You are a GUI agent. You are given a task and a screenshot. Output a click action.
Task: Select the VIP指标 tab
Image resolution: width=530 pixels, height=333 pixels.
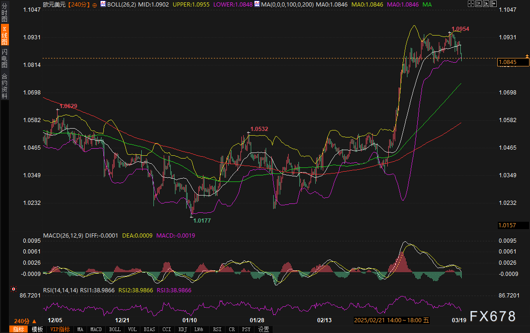[x=60, y=329]
